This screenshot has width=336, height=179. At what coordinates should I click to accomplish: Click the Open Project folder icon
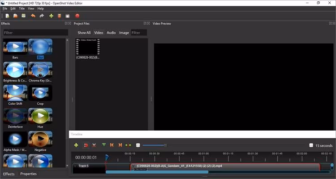pyautogui.click(x=15, y=16)
